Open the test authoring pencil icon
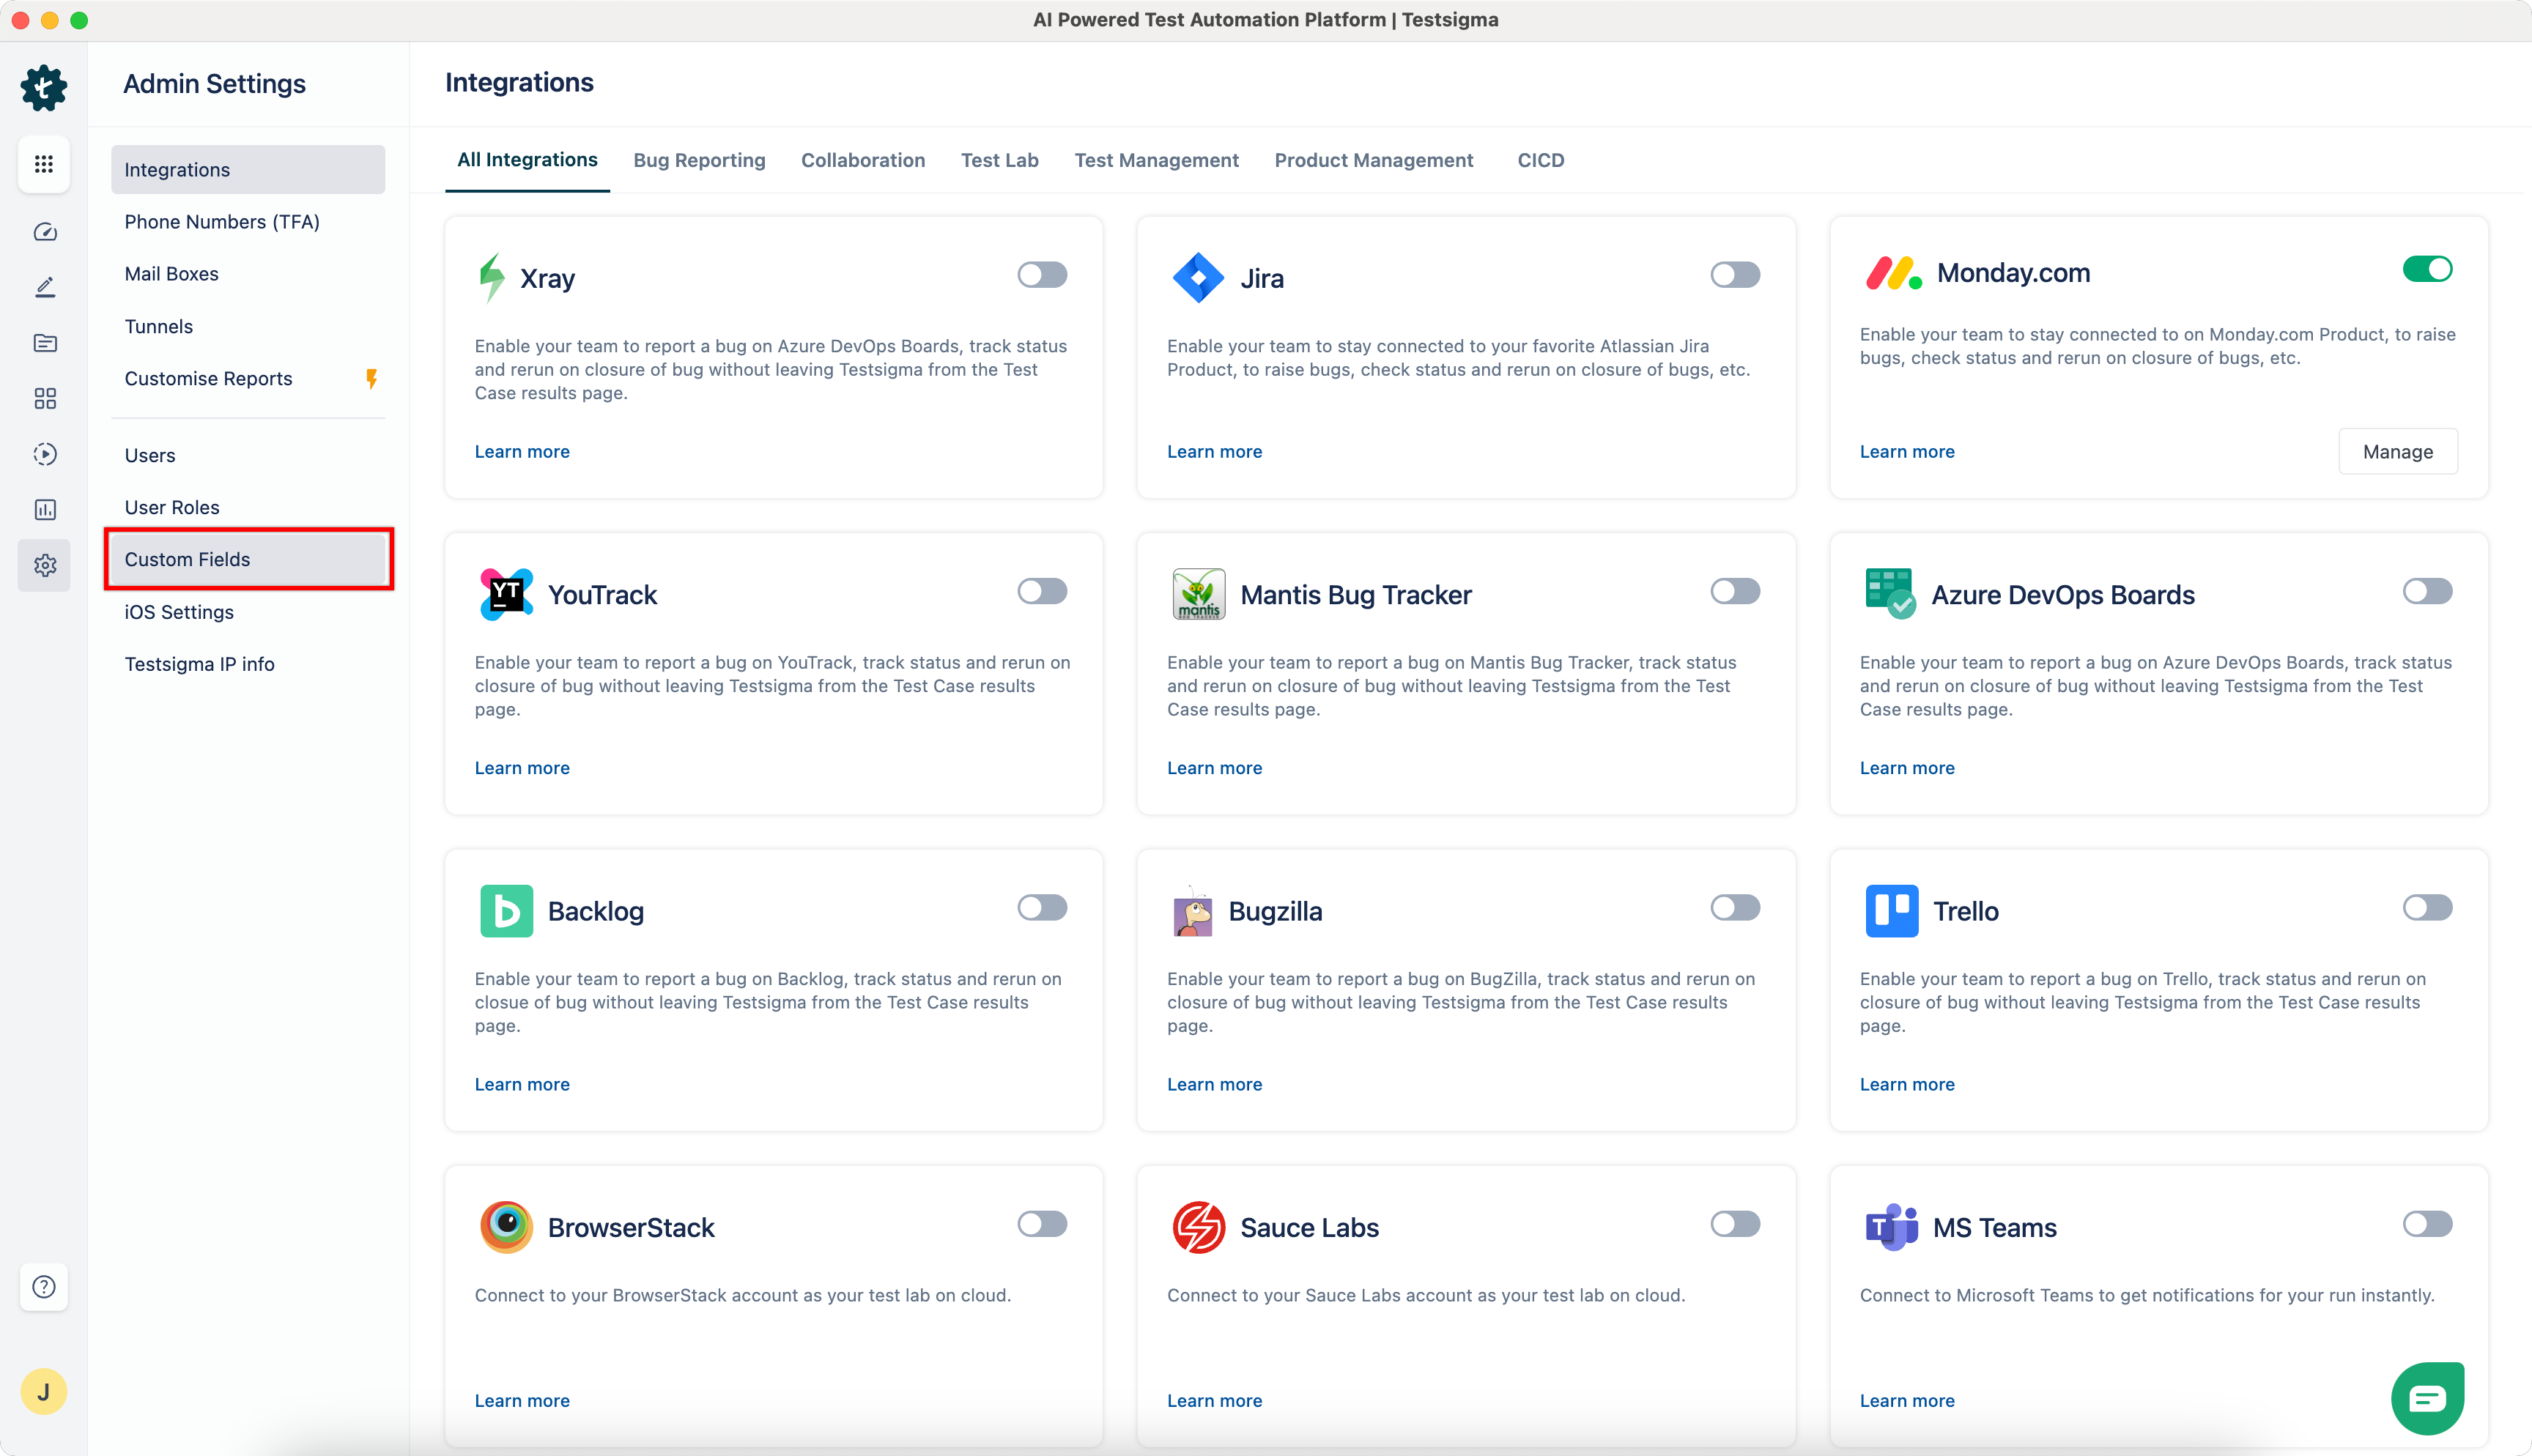 45,288
